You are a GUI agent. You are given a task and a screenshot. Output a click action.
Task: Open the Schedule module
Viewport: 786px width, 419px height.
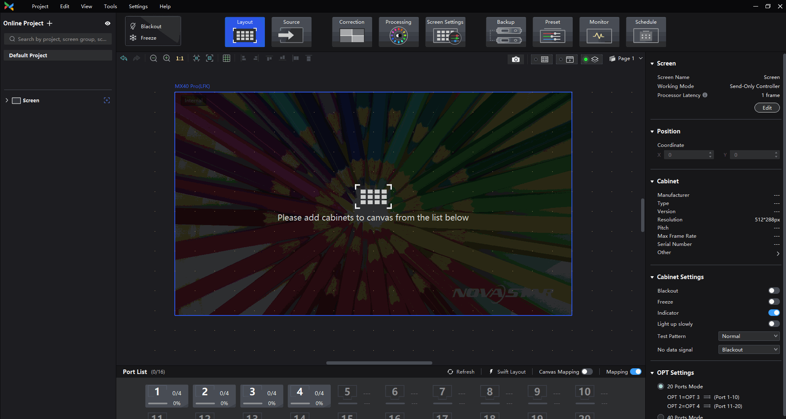pyautogui.click(x=646, y=32)
